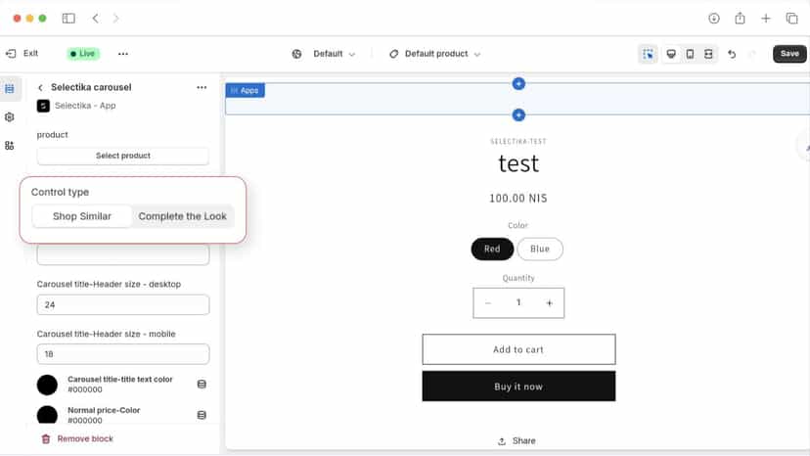
Task: Add section above the Apps block
Action: pos(518,84)
